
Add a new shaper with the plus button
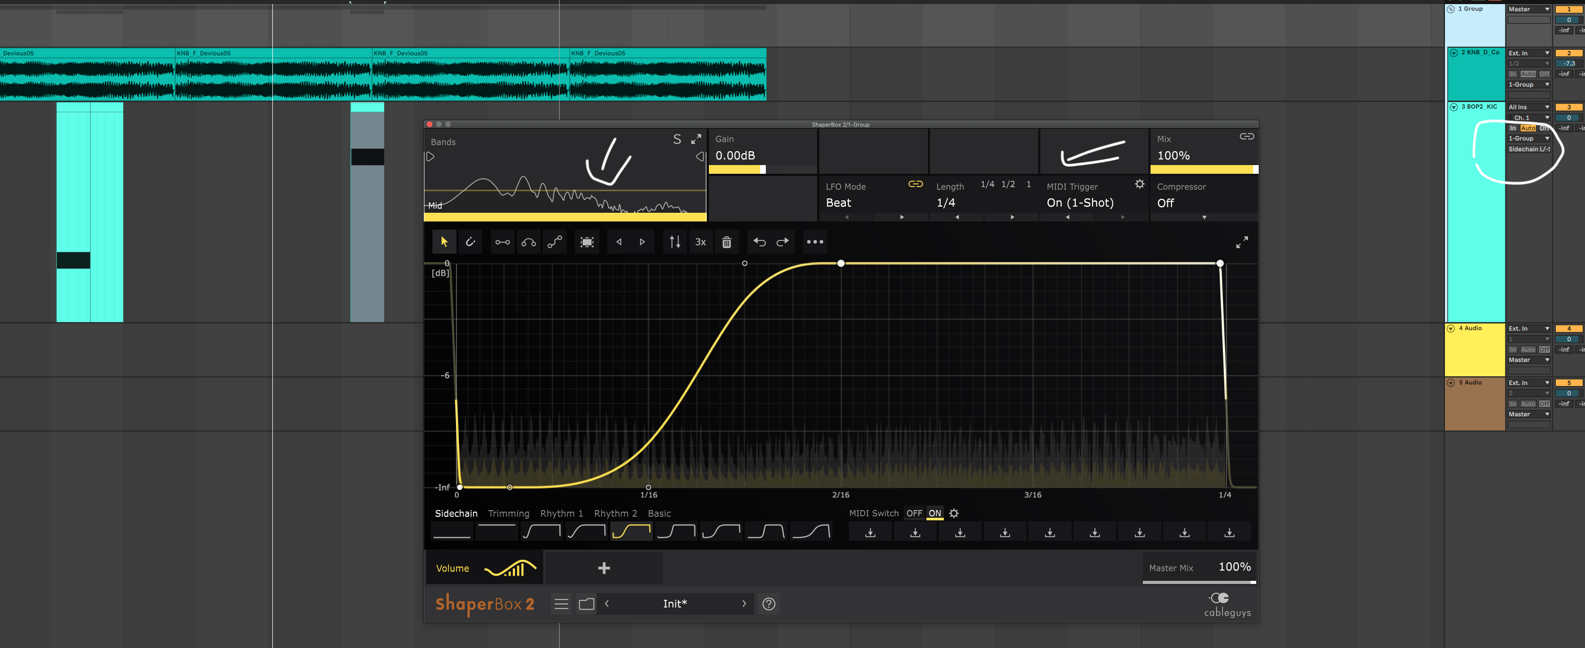[x=604, y=568]
